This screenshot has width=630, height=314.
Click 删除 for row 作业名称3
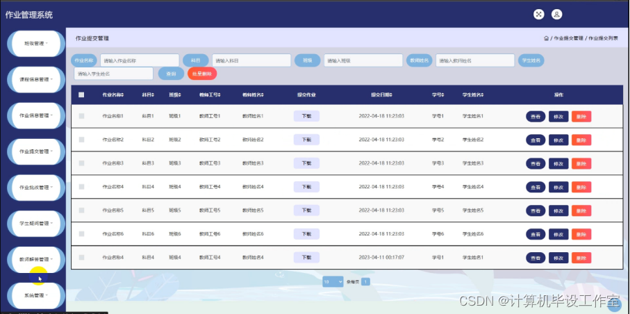click(581, 164)
